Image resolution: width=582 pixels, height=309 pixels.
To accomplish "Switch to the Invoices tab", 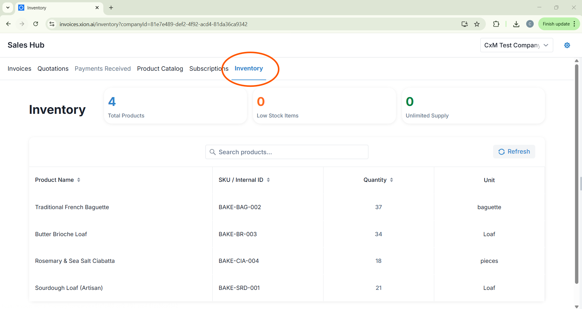I will coord(19,69).
